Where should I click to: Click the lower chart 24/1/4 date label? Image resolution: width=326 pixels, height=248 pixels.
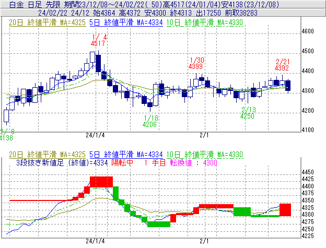95,241
